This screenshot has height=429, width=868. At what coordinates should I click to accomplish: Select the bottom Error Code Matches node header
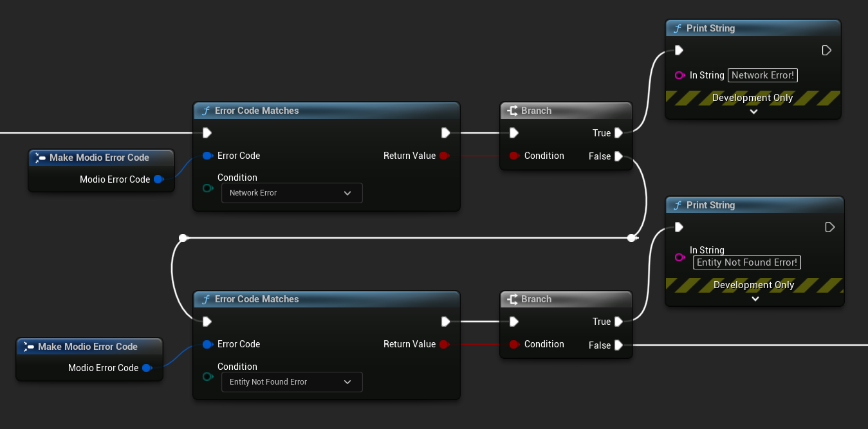click(x=326, y=299)
